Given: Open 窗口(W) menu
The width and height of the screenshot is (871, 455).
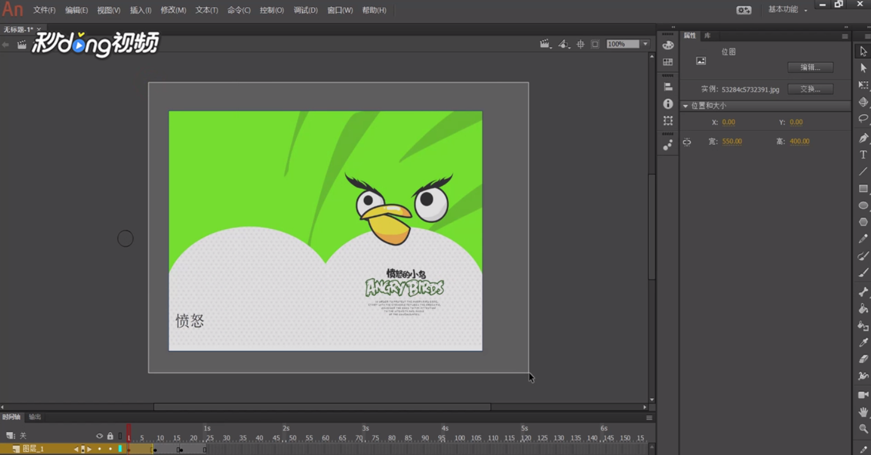Looking at the screenshot, I should [340, 10].
